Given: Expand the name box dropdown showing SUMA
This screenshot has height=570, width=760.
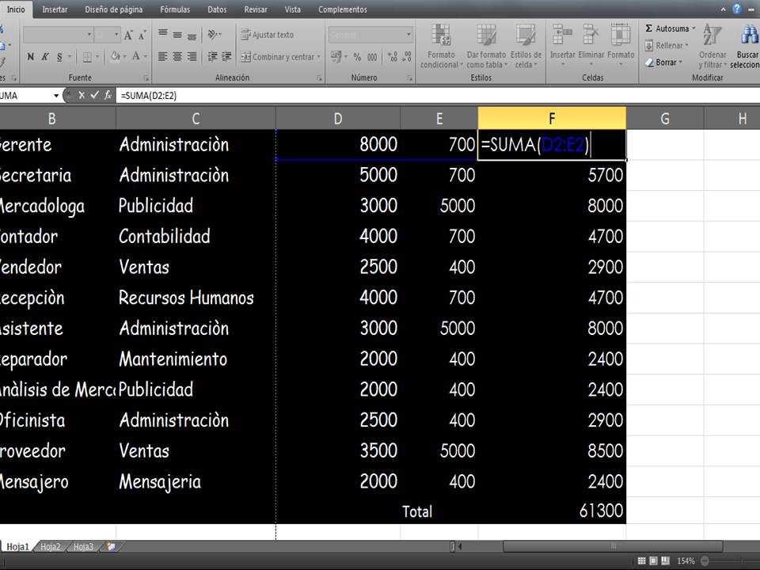Looking at the screenshot, I should (55, 94).
